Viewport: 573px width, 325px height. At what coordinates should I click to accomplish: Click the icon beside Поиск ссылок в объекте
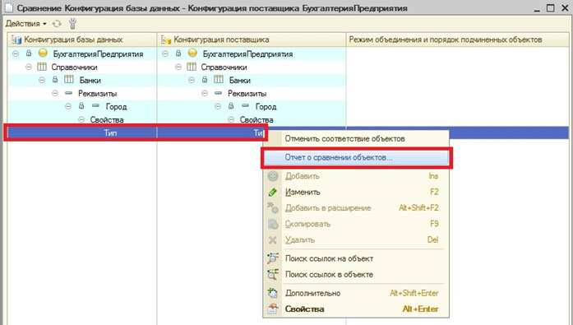click(273, 274)
